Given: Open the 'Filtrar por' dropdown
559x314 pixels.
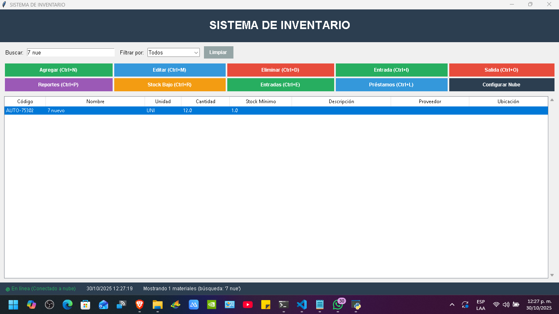Looking at the screenshot, I should (173, 52).
